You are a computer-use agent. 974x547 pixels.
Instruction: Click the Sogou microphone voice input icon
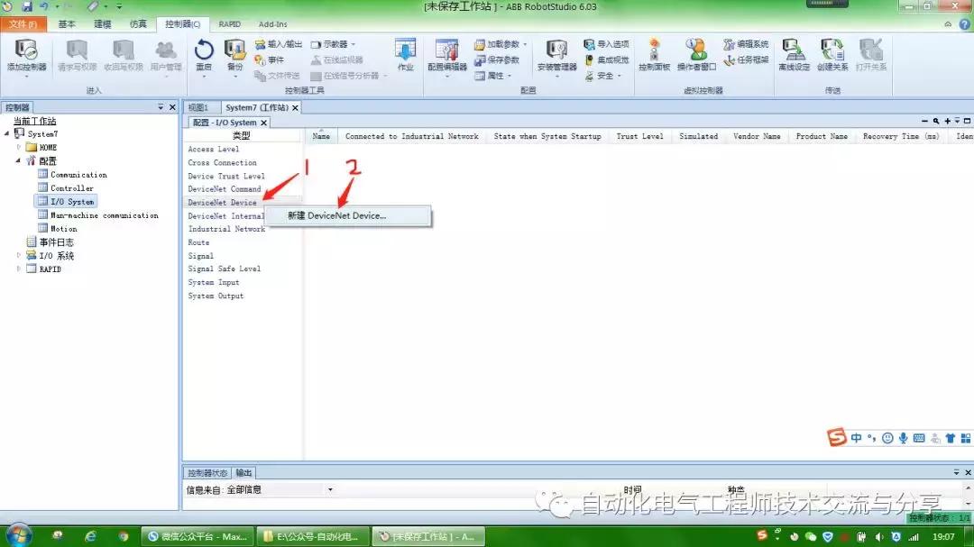tap(903, 438)
